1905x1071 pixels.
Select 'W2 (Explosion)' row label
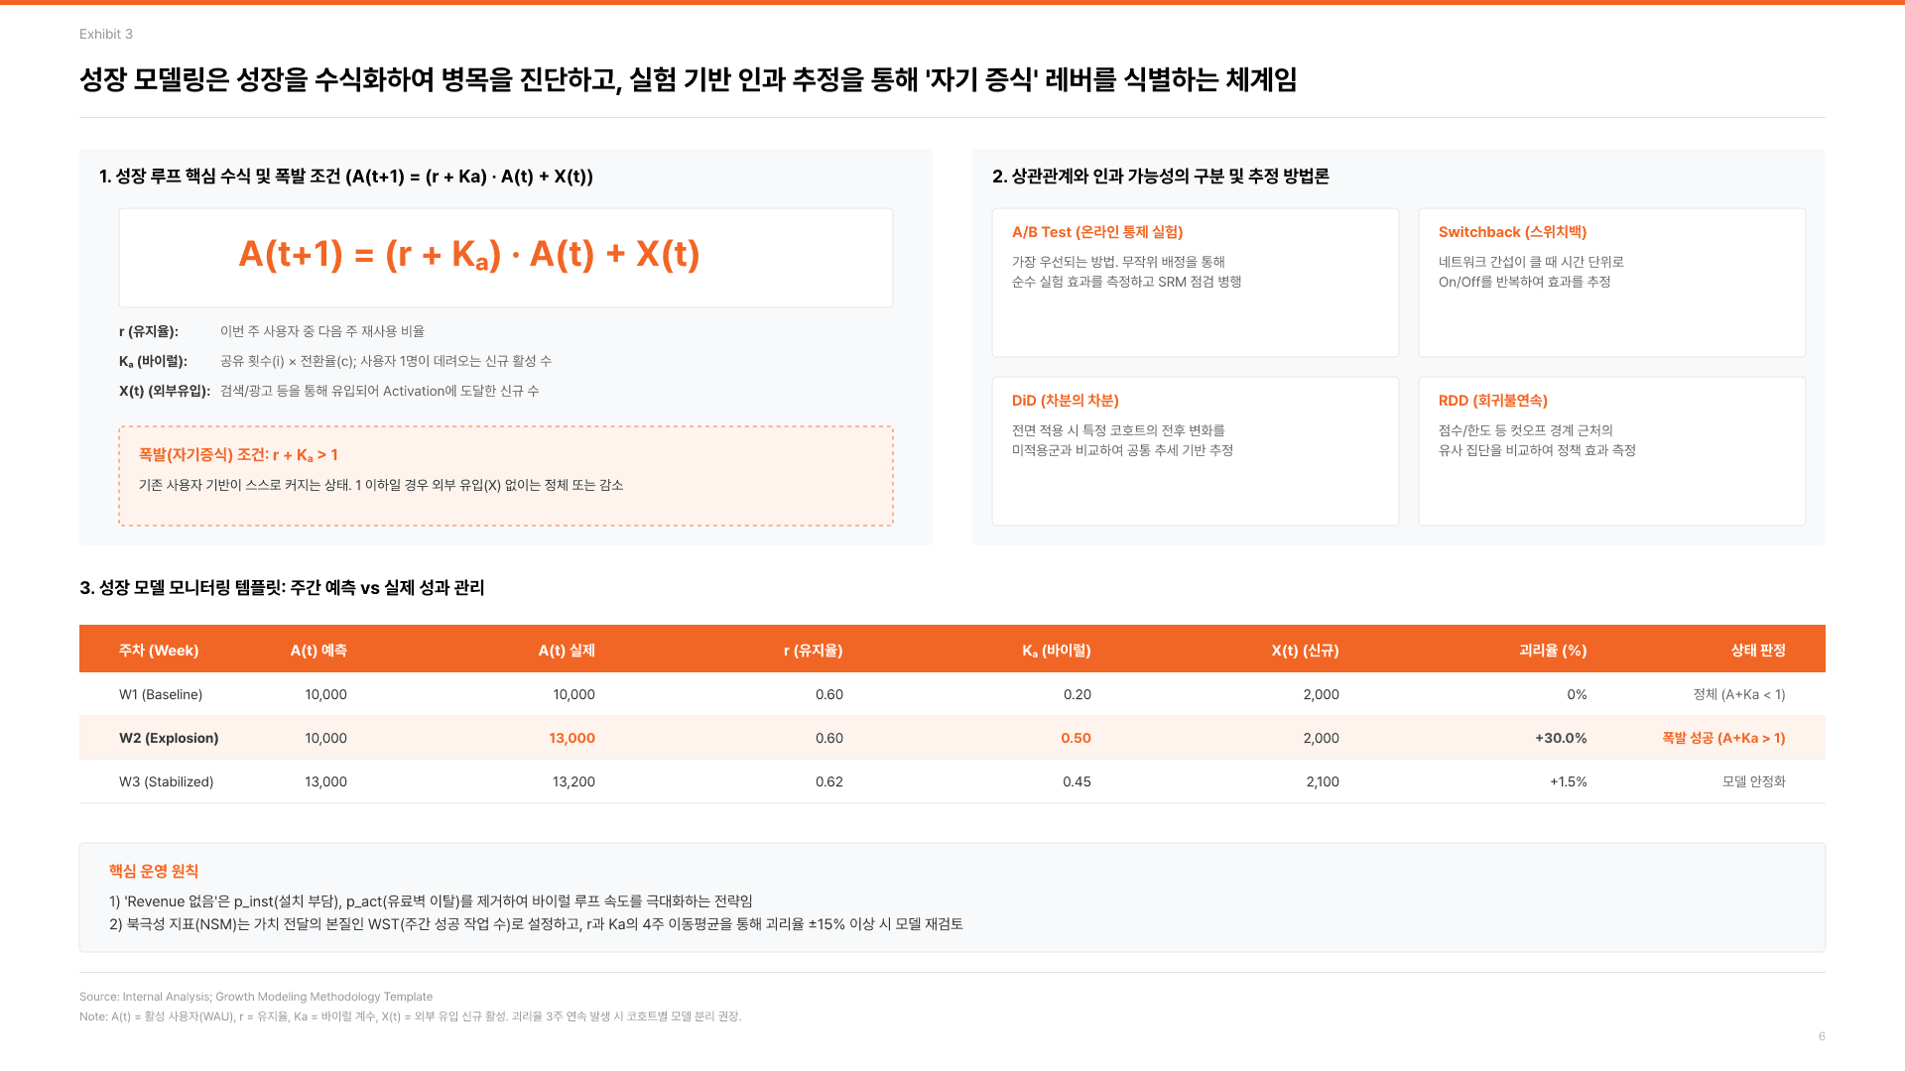click(x=169, y=738)
